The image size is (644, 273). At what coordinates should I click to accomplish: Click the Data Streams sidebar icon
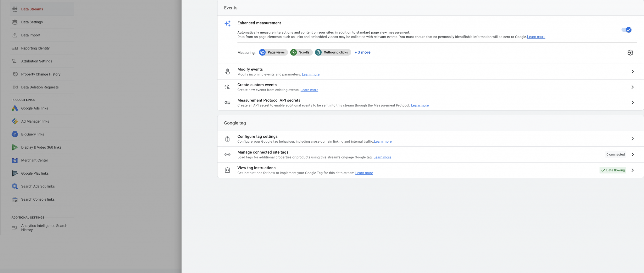[x=15, y=9]
